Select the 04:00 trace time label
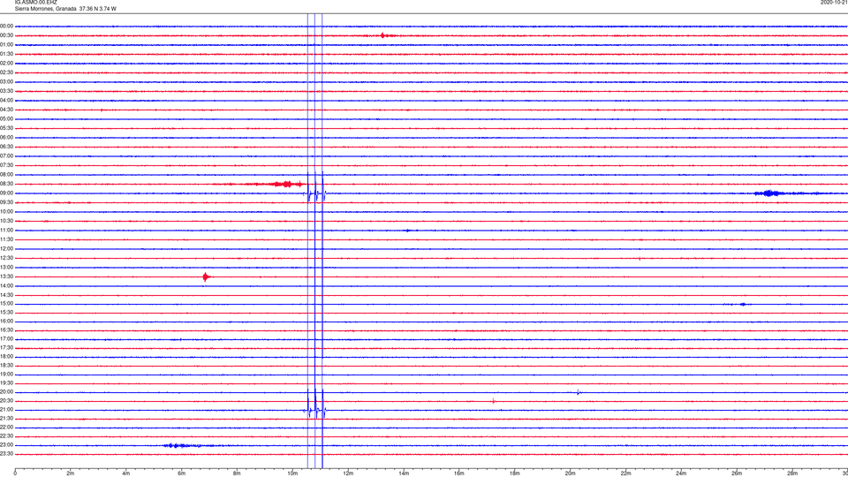The height and width of the screenshot is (477, 848). pyautogui.click(x=6, y=101)
